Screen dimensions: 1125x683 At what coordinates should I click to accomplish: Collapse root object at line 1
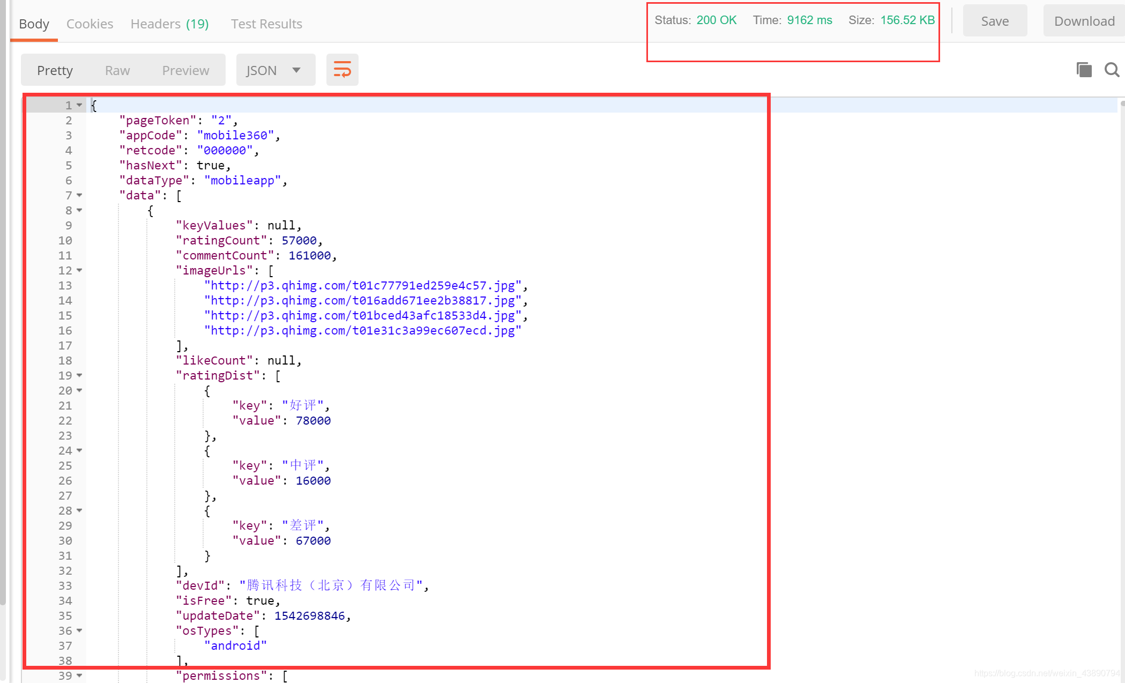[79, 105]
